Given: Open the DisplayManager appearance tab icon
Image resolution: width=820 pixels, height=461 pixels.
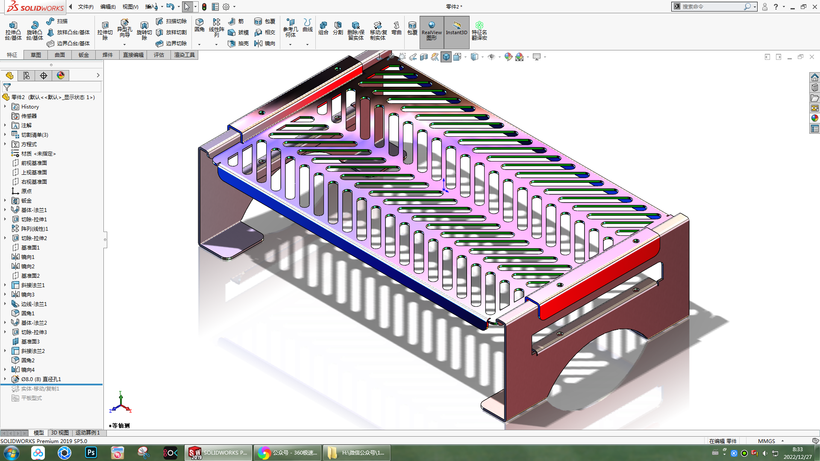Looking at the screenshot, I should 61,76.
